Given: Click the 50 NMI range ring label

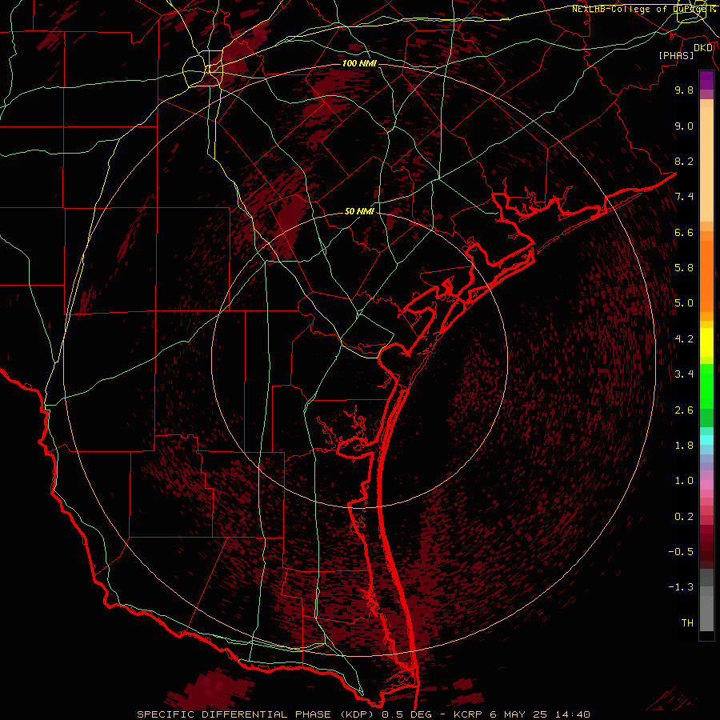Looking at the screenshot, I should 359,212.
